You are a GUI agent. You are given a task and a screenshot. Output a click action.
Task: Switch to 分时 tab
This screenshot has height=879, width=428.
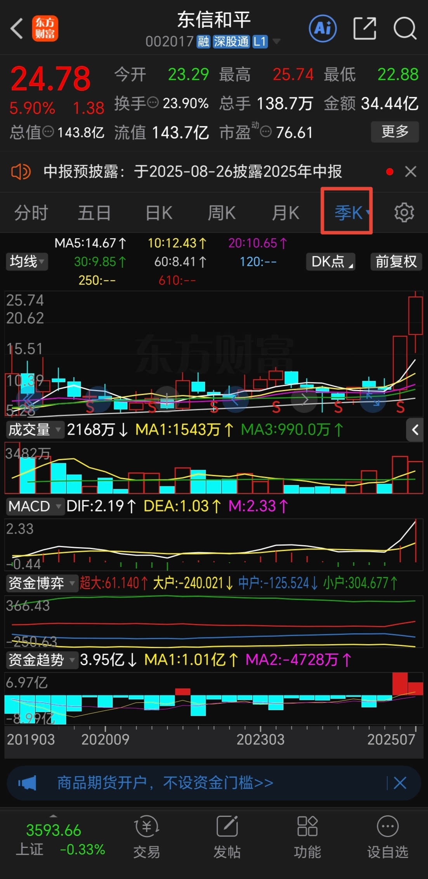[x=31, y=213]
